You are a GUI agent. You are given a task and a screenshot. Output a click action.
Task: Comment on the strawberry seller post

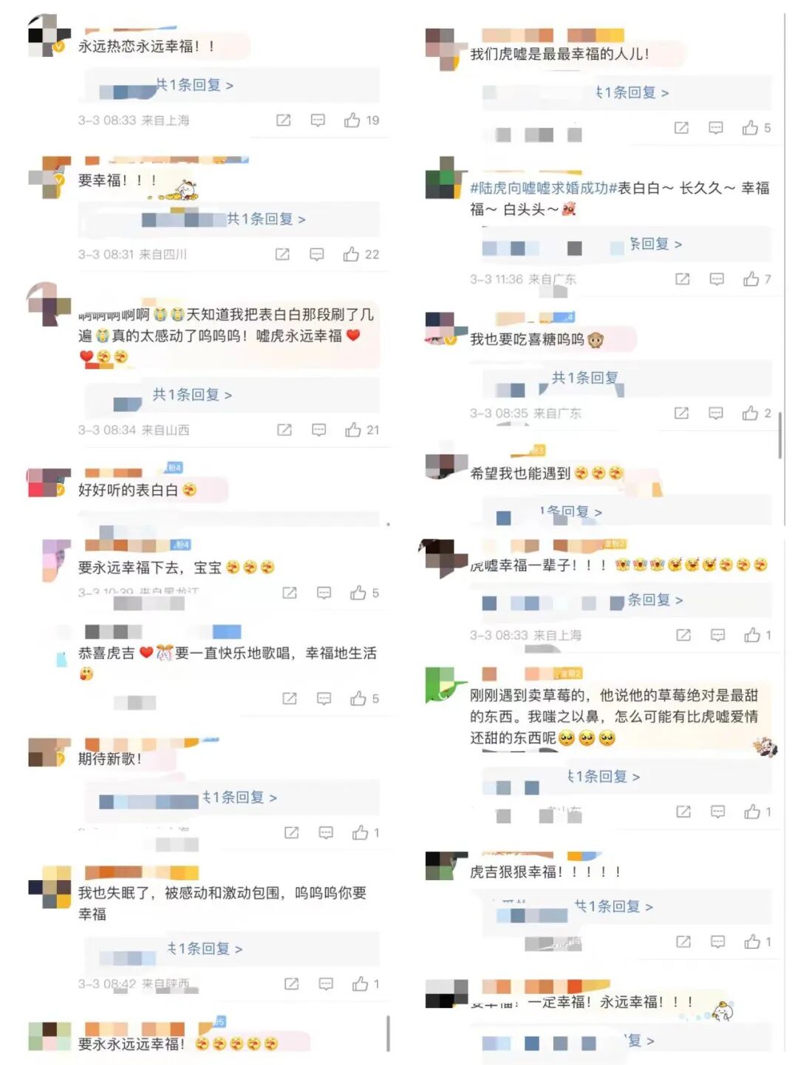tap(717, 811)
